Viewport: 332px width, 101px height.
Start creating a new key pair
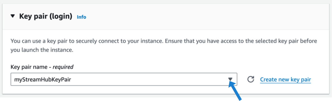coord(285,80)
